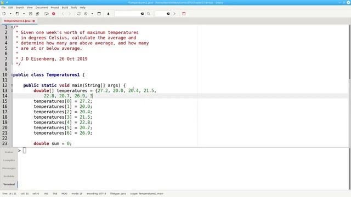
Task: Click 'temperatures[0] = 27.2;' code line
Action: (x=63, y=101)
